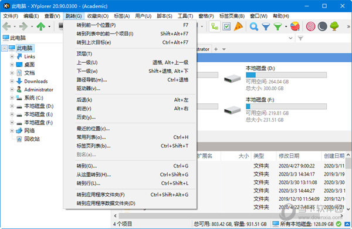Choose 路径导航(m)... menu entry
352x229 pixels.
130,80
